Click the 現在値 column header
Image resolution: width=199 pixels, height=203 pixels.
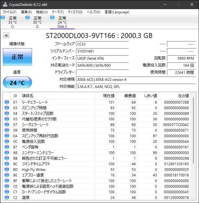point(105,96)
